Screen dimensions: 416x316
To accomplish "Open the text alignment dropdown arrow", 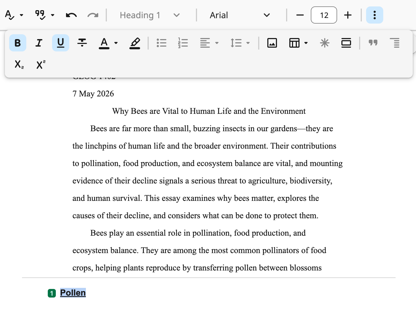I will click(217, 43).
